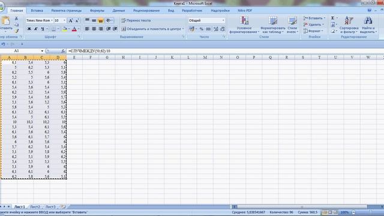Viewport: 384px width, 216px height.
Task: Click the Undo arrow icon
Action: [x=3, y=44]
